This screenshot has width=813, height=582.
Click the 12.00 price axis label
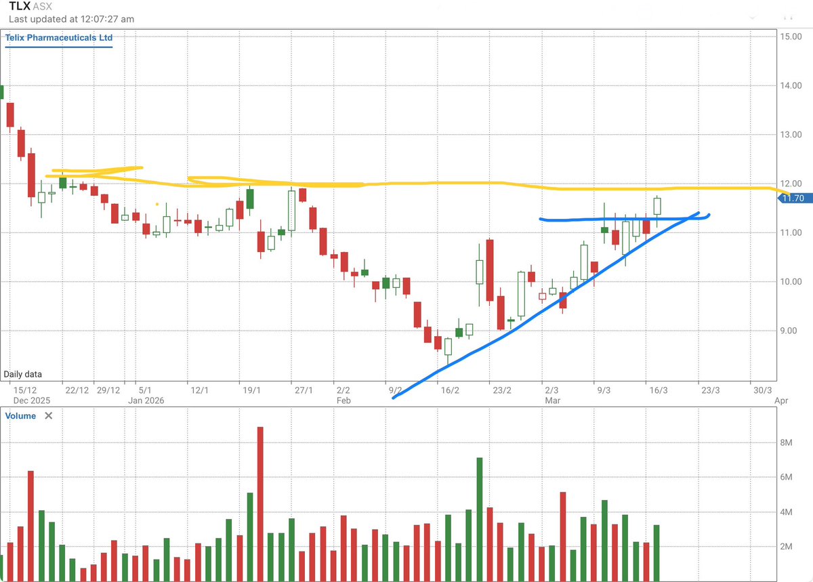(791, 184)
